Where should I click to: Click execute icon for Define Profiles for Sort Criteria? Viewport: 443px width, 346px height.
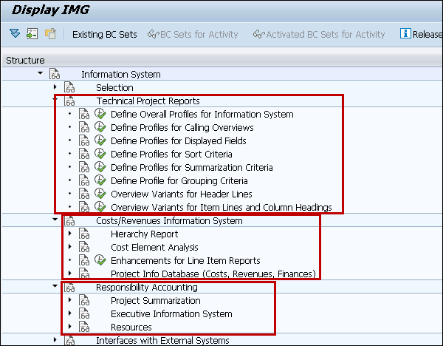pyautogui.click(x=100, y=155)
